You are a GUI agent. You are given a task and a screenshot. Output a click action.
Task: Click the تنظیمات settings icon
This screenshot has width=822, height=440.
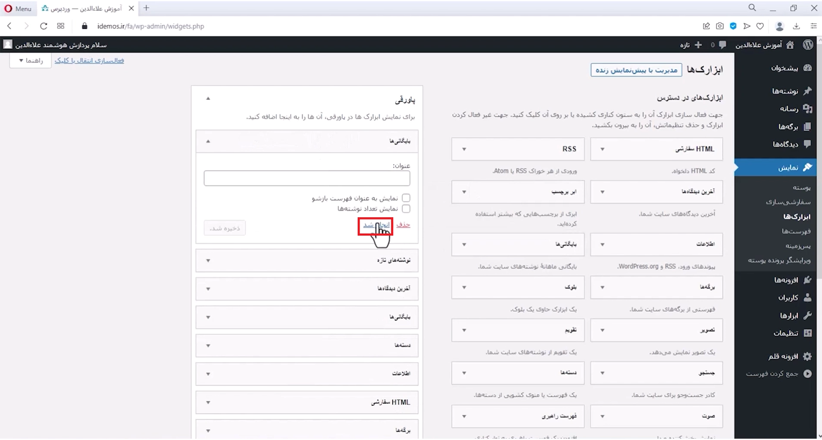click(807, 333)
